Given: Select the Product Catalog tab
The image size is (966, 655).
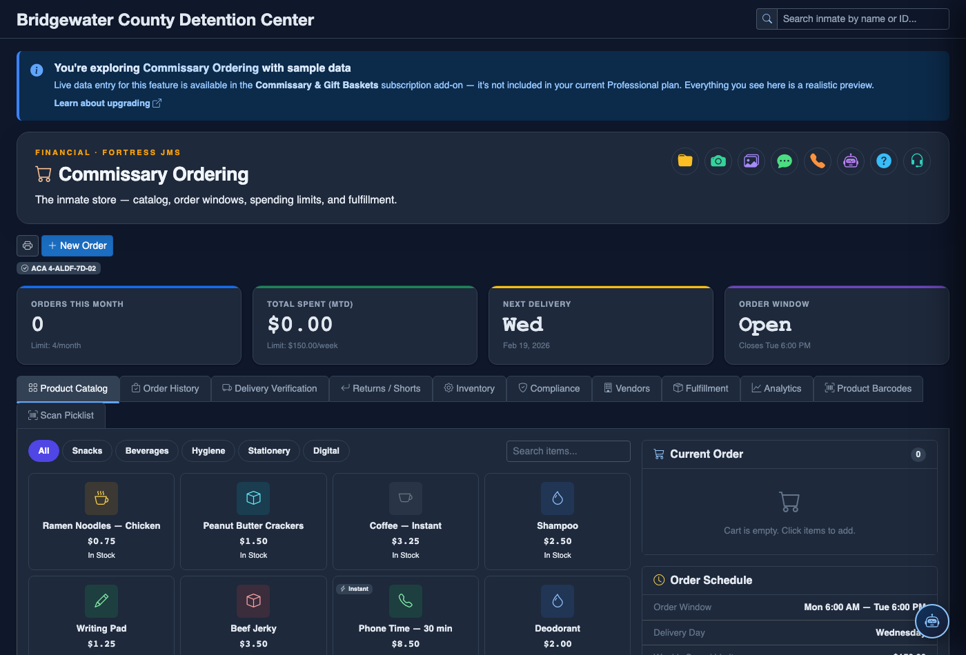Looking at the screenshot, I should click(x=68, y=389).
